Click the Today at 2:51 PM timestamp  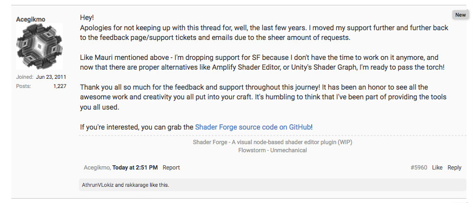[x=135, y=167]
